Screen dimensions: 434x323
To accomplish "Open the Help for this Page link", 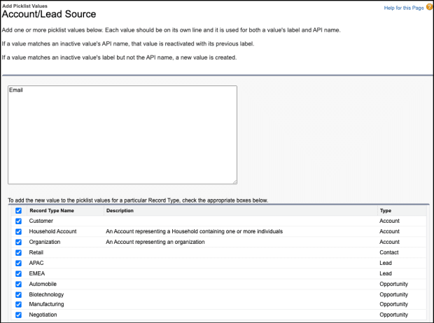I will tap(402, 8).
